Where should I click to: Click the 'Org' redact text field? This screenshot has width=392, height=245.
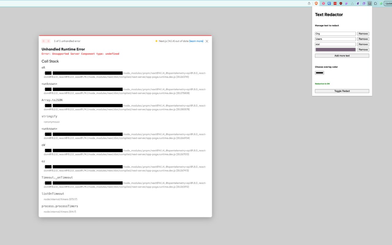click(x=335, y=34)
